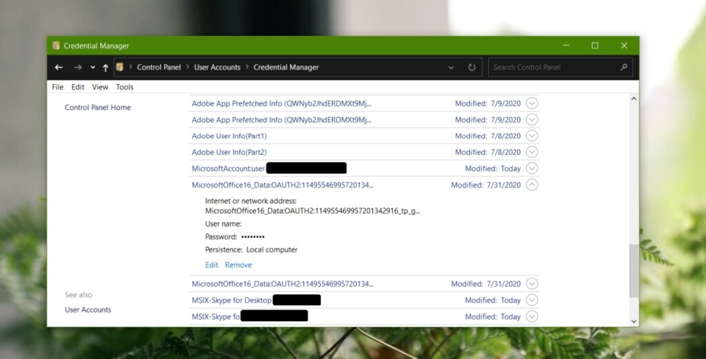This screenshot has width=706, height=359.
Task: Open the View menu
Action: [x=100, y=87]
